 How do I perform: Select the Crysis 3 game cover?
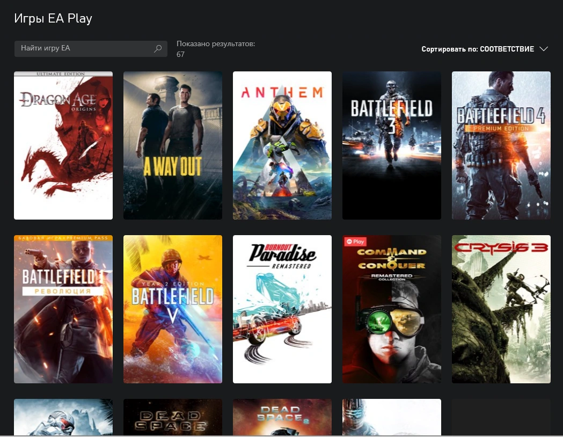point(501,309)
